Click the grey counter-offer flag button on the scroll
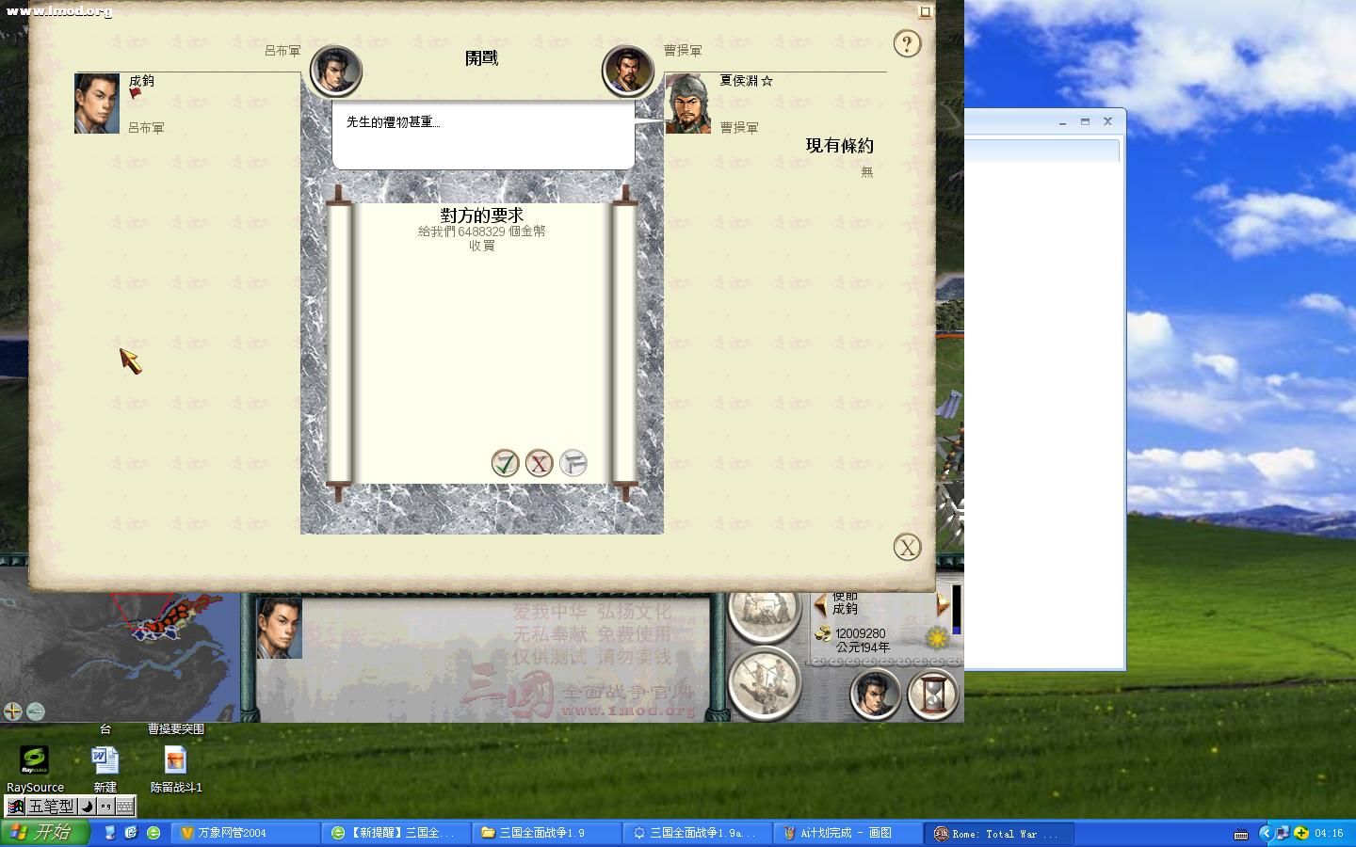 pos(573,463)
